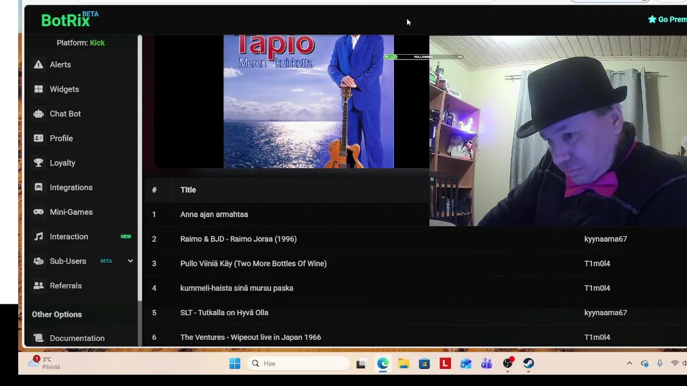Expand the Sub-Users submenu chevron
The width and height of the screenshot is (687, 386).
(130, 261)
